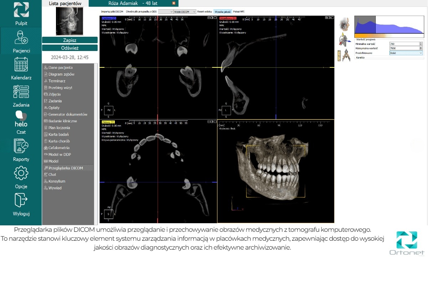Viewport: 431px width, 281px height.
Task: Click the Wyloguj logout icon
Action: (21, 200)
